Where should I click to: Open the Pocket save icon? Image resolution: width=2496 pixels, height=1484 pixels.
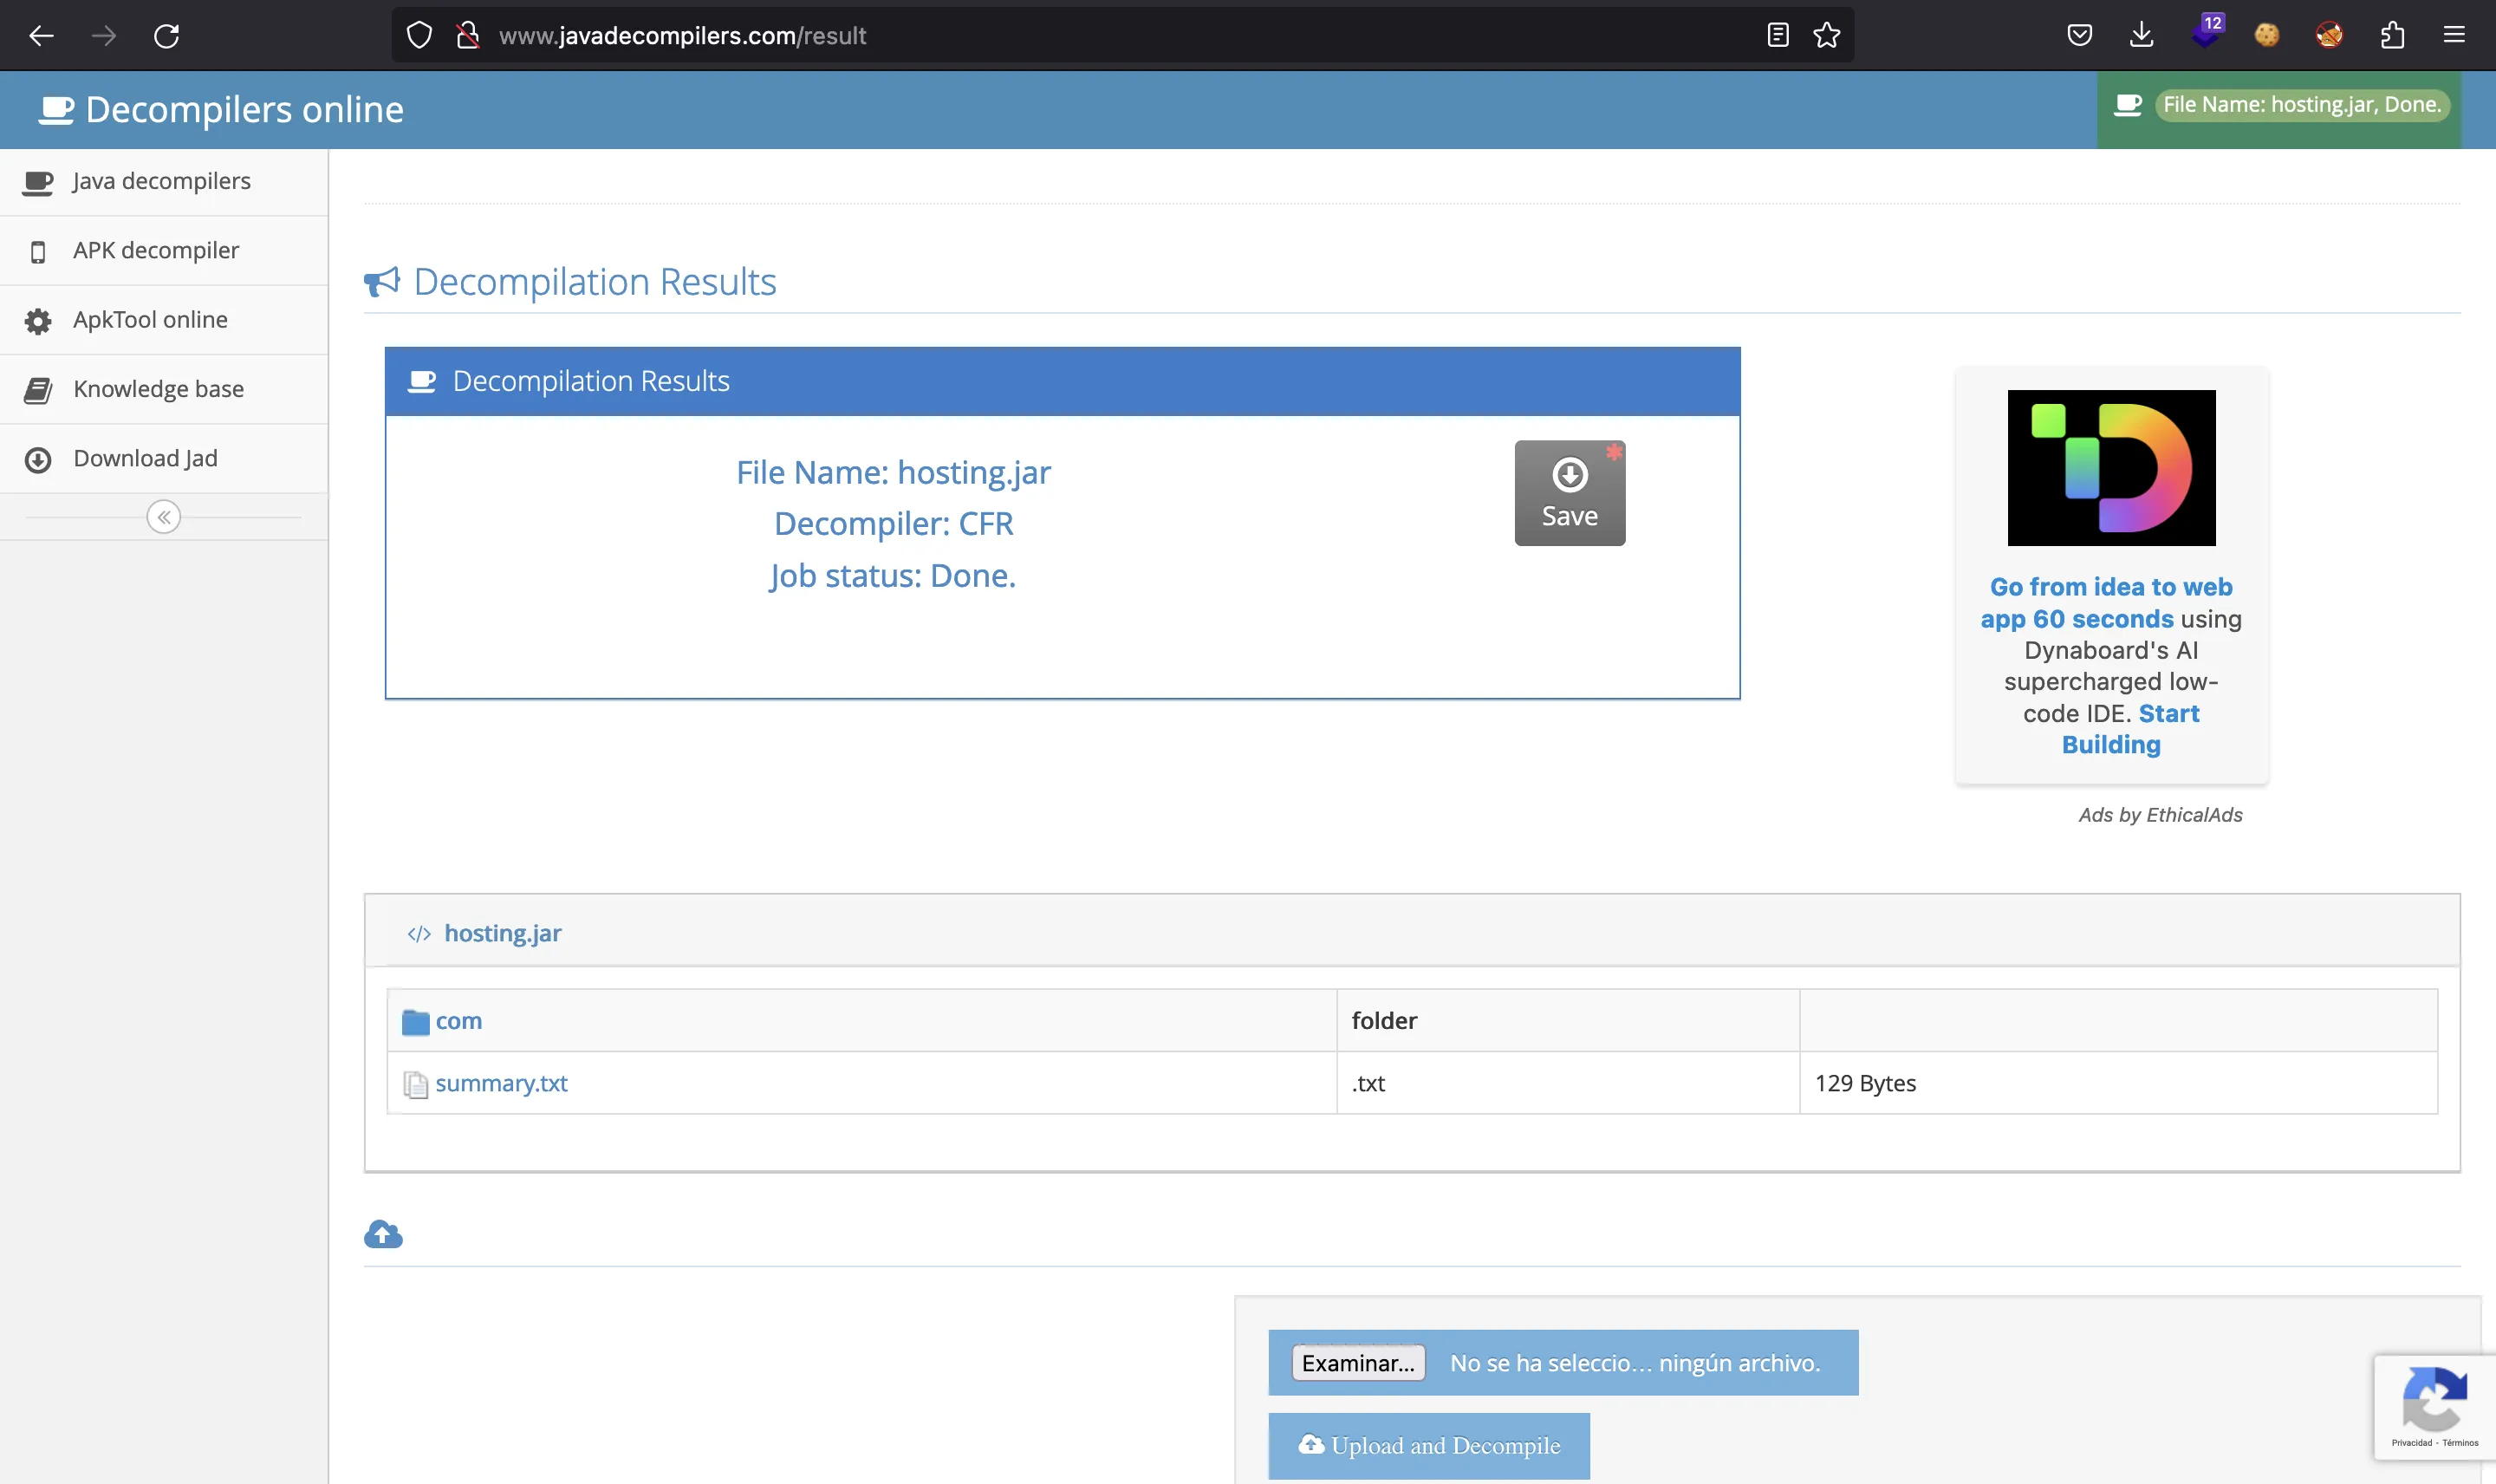(2079, 36)
